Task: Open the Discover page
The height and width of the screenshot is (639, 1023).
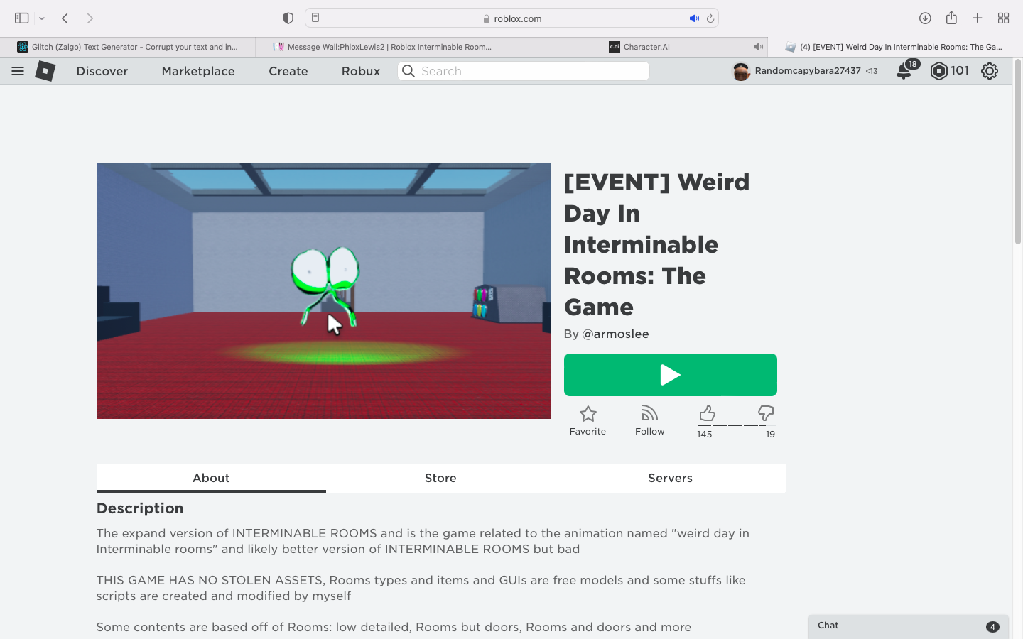Action: [102, 71]
